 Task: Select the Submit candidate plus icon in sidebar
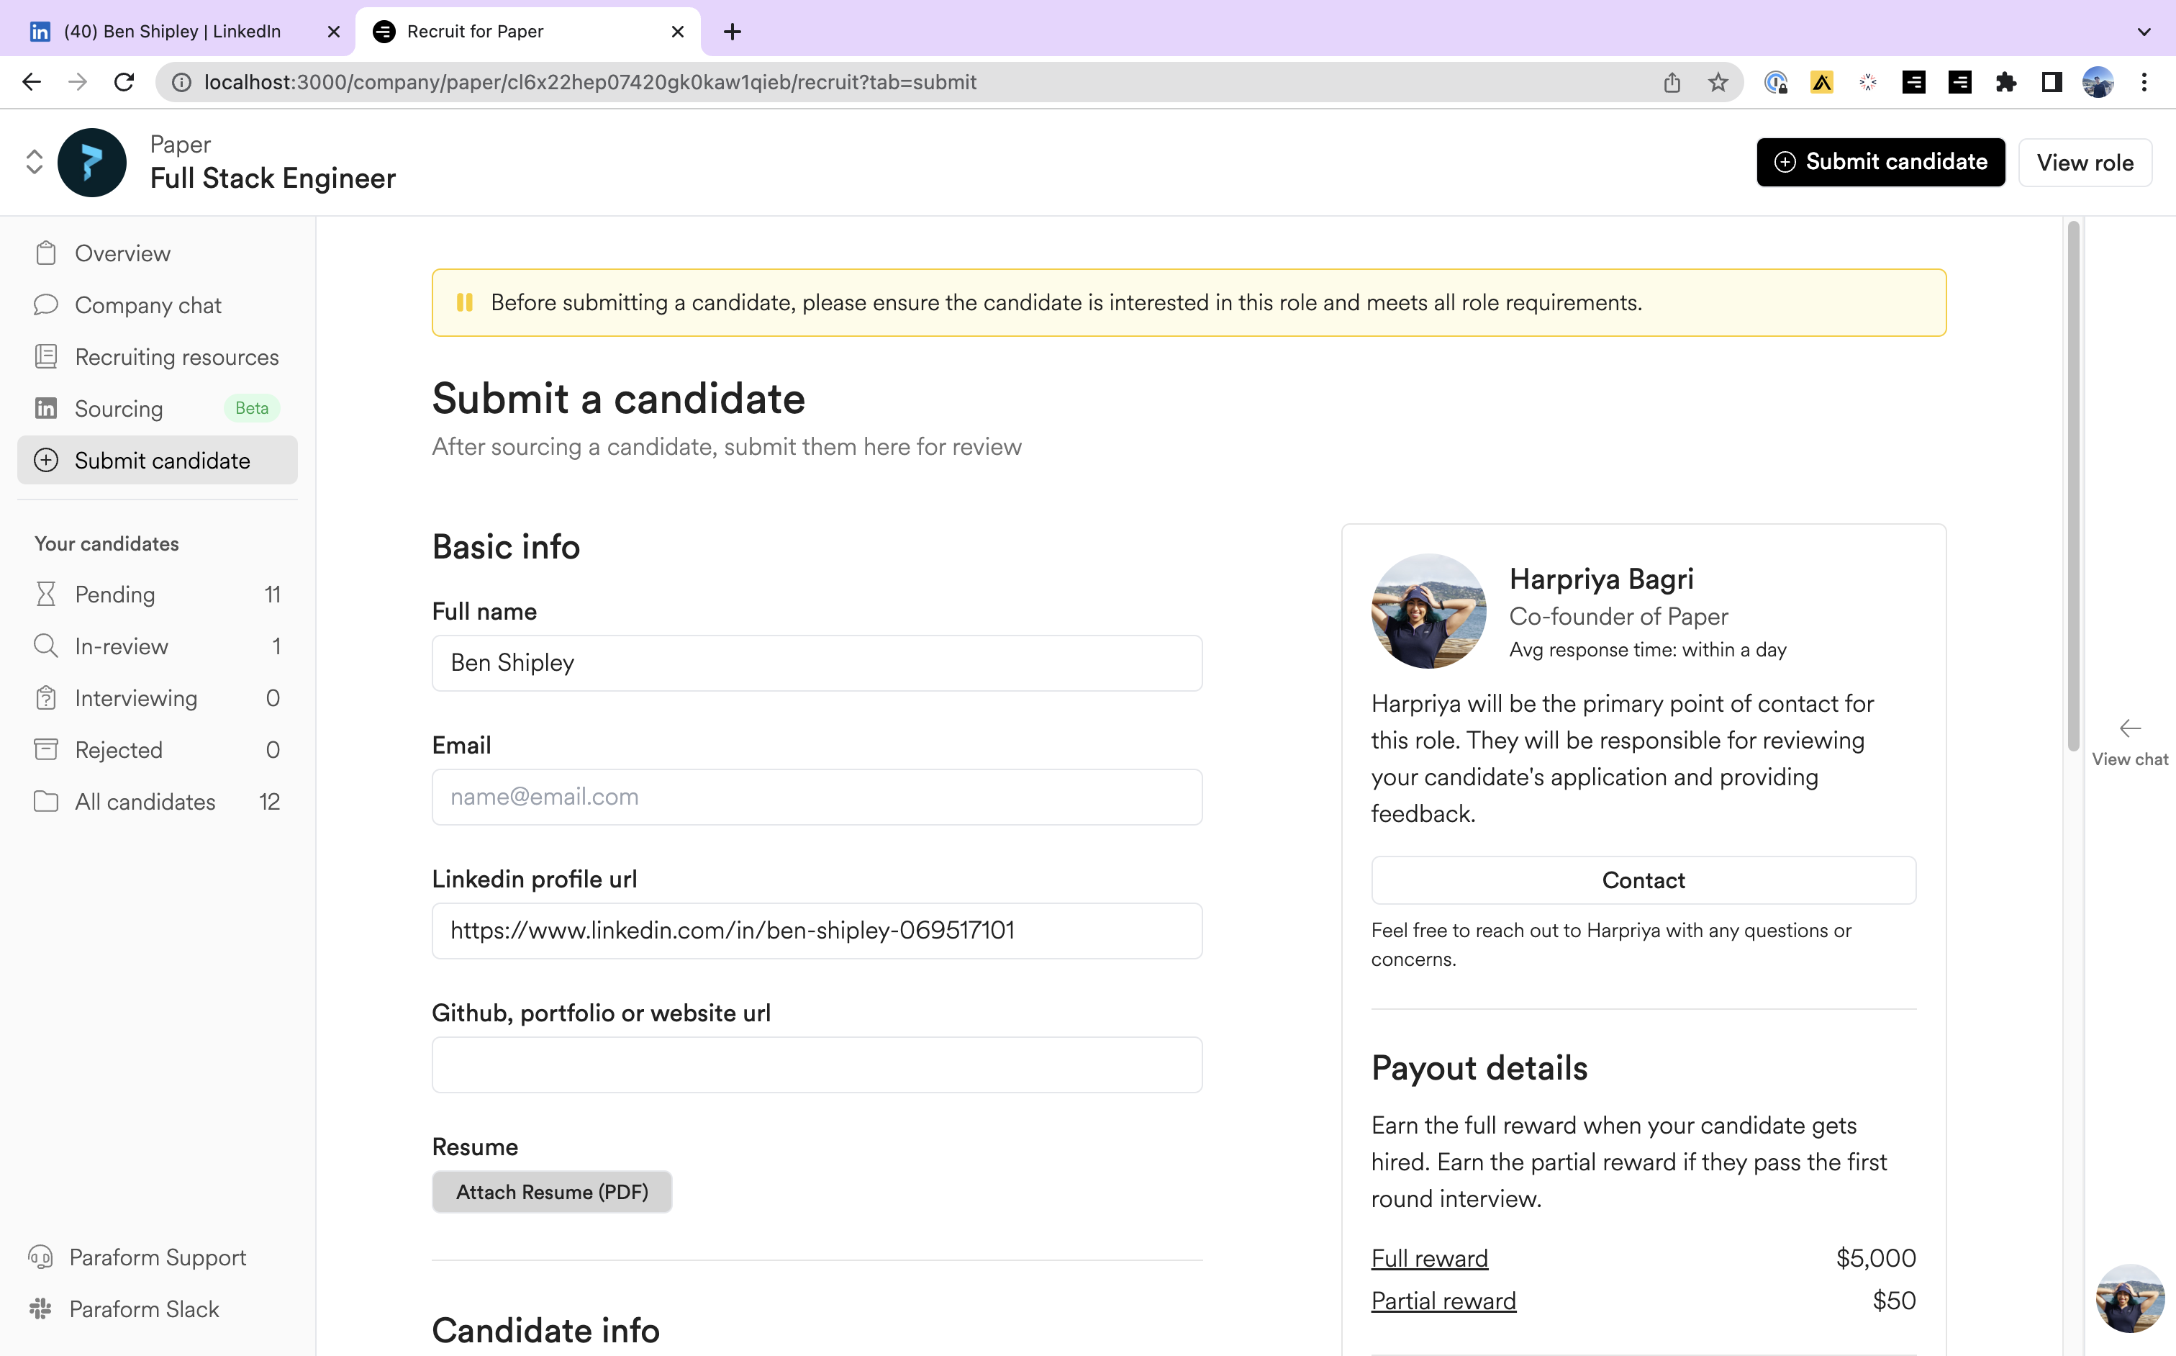pyautogui.click(x=46, y=460)
